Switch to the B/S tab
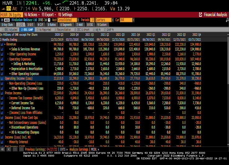The height and width of the screenshot is (165, 229). tap(30, 25)
